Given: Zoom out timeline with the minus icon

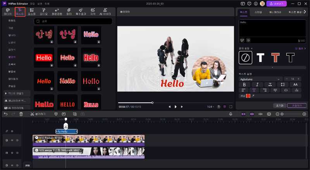Looking at the screenshot, I should [277, 114].
